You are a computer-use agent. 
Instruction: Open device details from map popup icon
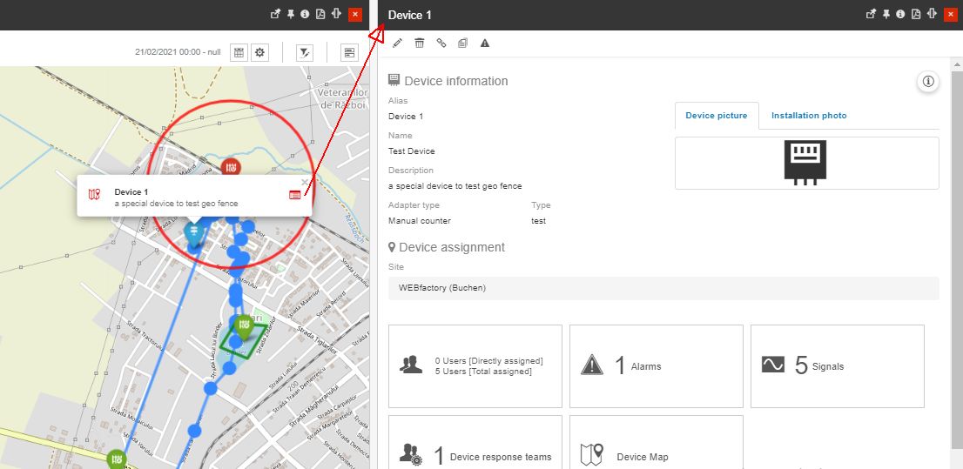(x=295, y=195)
